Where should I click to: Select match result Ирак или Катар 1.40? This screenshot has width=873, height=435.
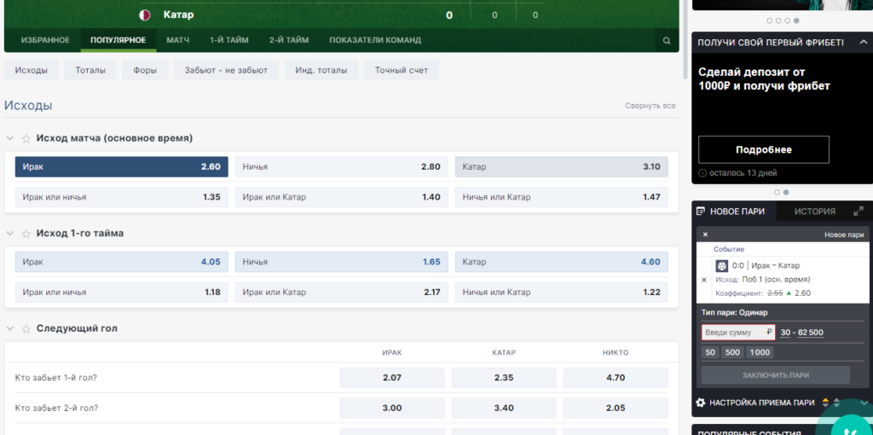click(x=341, y=197)
